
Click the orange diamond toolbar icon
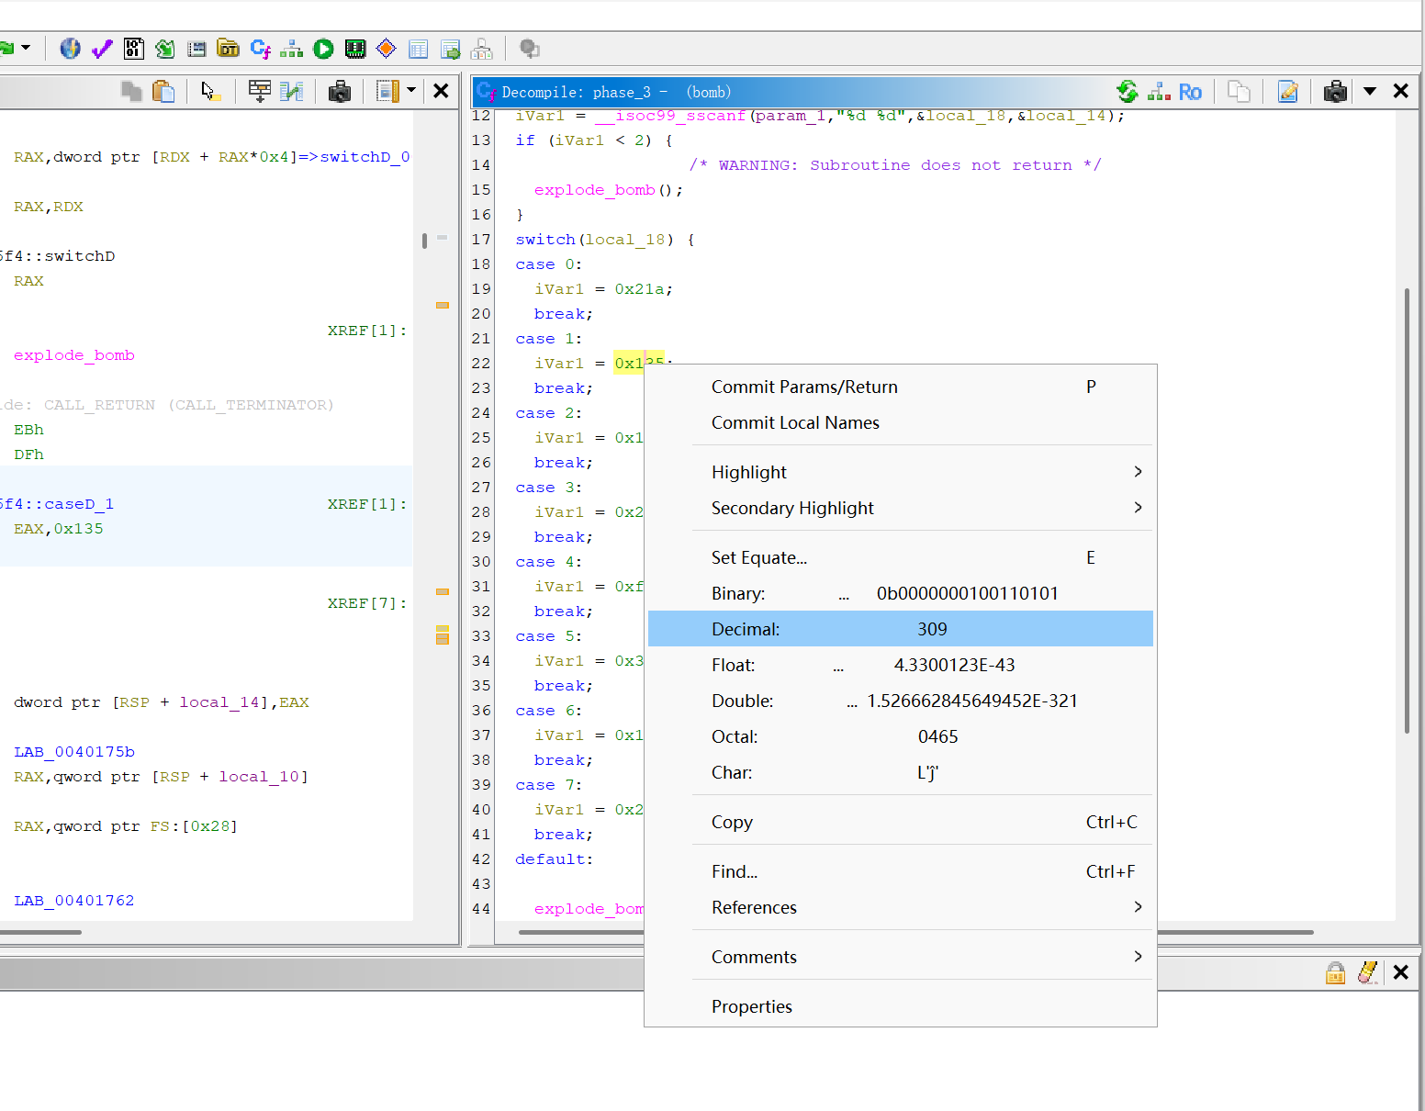coord(387,49)
